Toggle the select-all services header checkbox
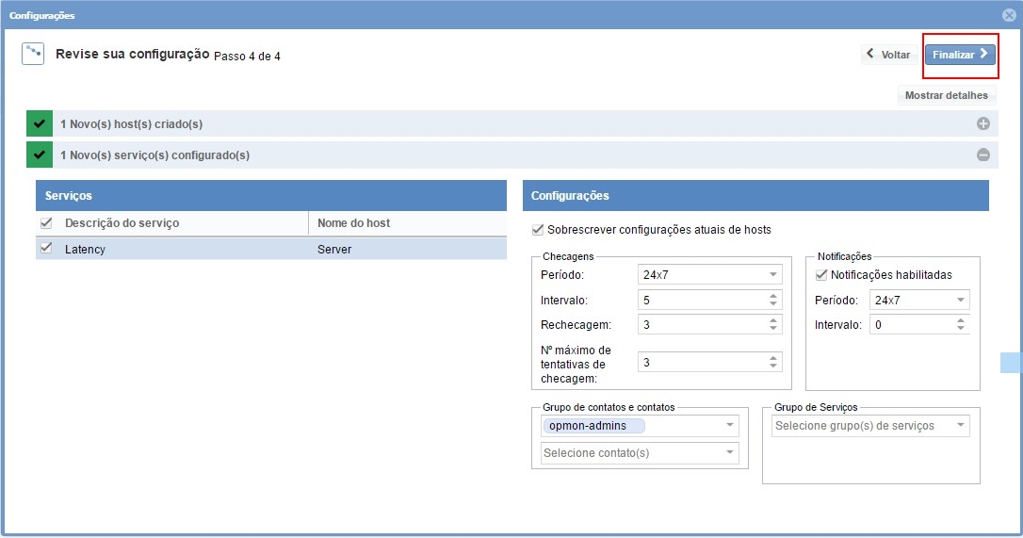Image resolution: width=1023 pixels, height=538 pixels. pos(46,223)
